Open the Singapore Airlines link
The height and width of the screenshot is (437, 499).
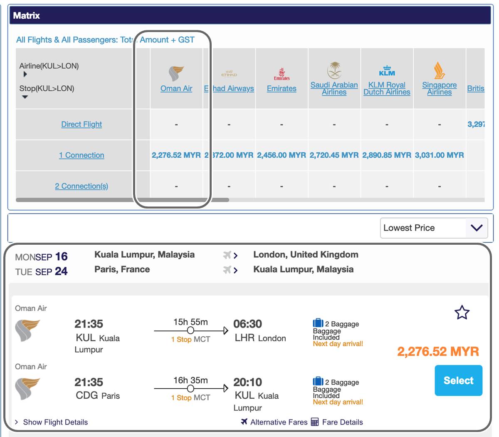(440, 89)
